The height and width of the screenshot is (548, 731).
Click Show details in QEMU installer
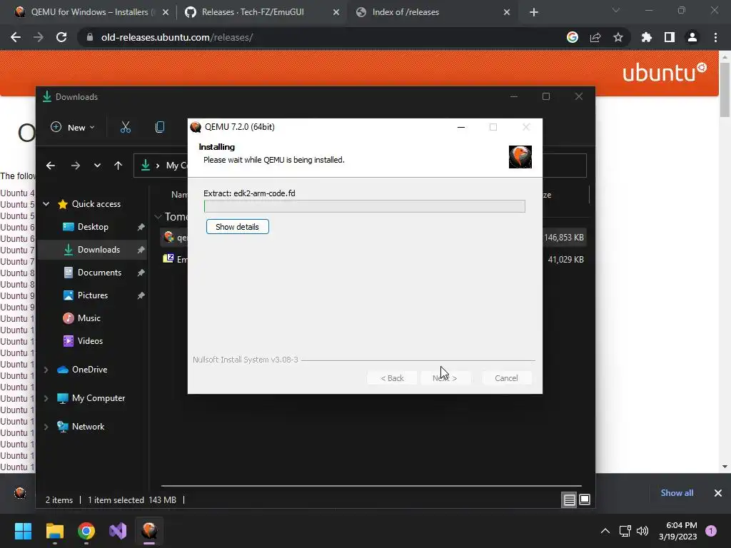tap(237, 227)
